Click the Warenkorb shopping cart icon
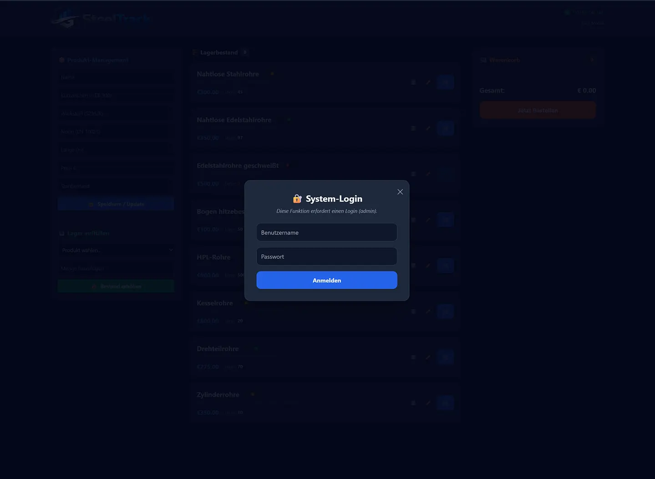Image resolution: width=655 pixels, height=479 pixels. [x=482, y=60]
